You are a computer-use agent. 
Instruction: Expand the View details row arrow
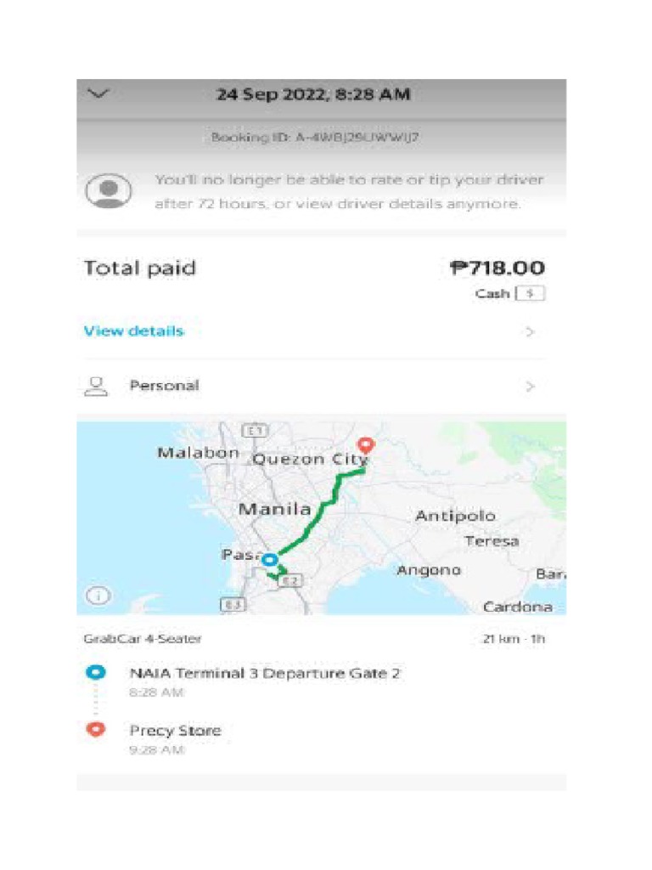coord(530,332)
